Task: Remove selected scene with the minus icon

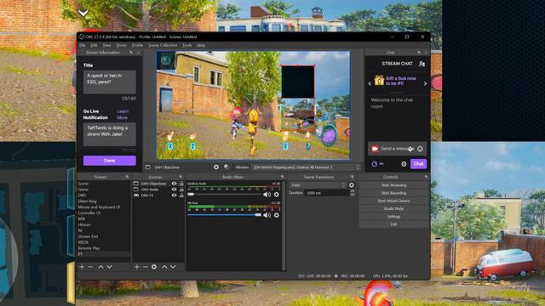Action: [90, 267]
